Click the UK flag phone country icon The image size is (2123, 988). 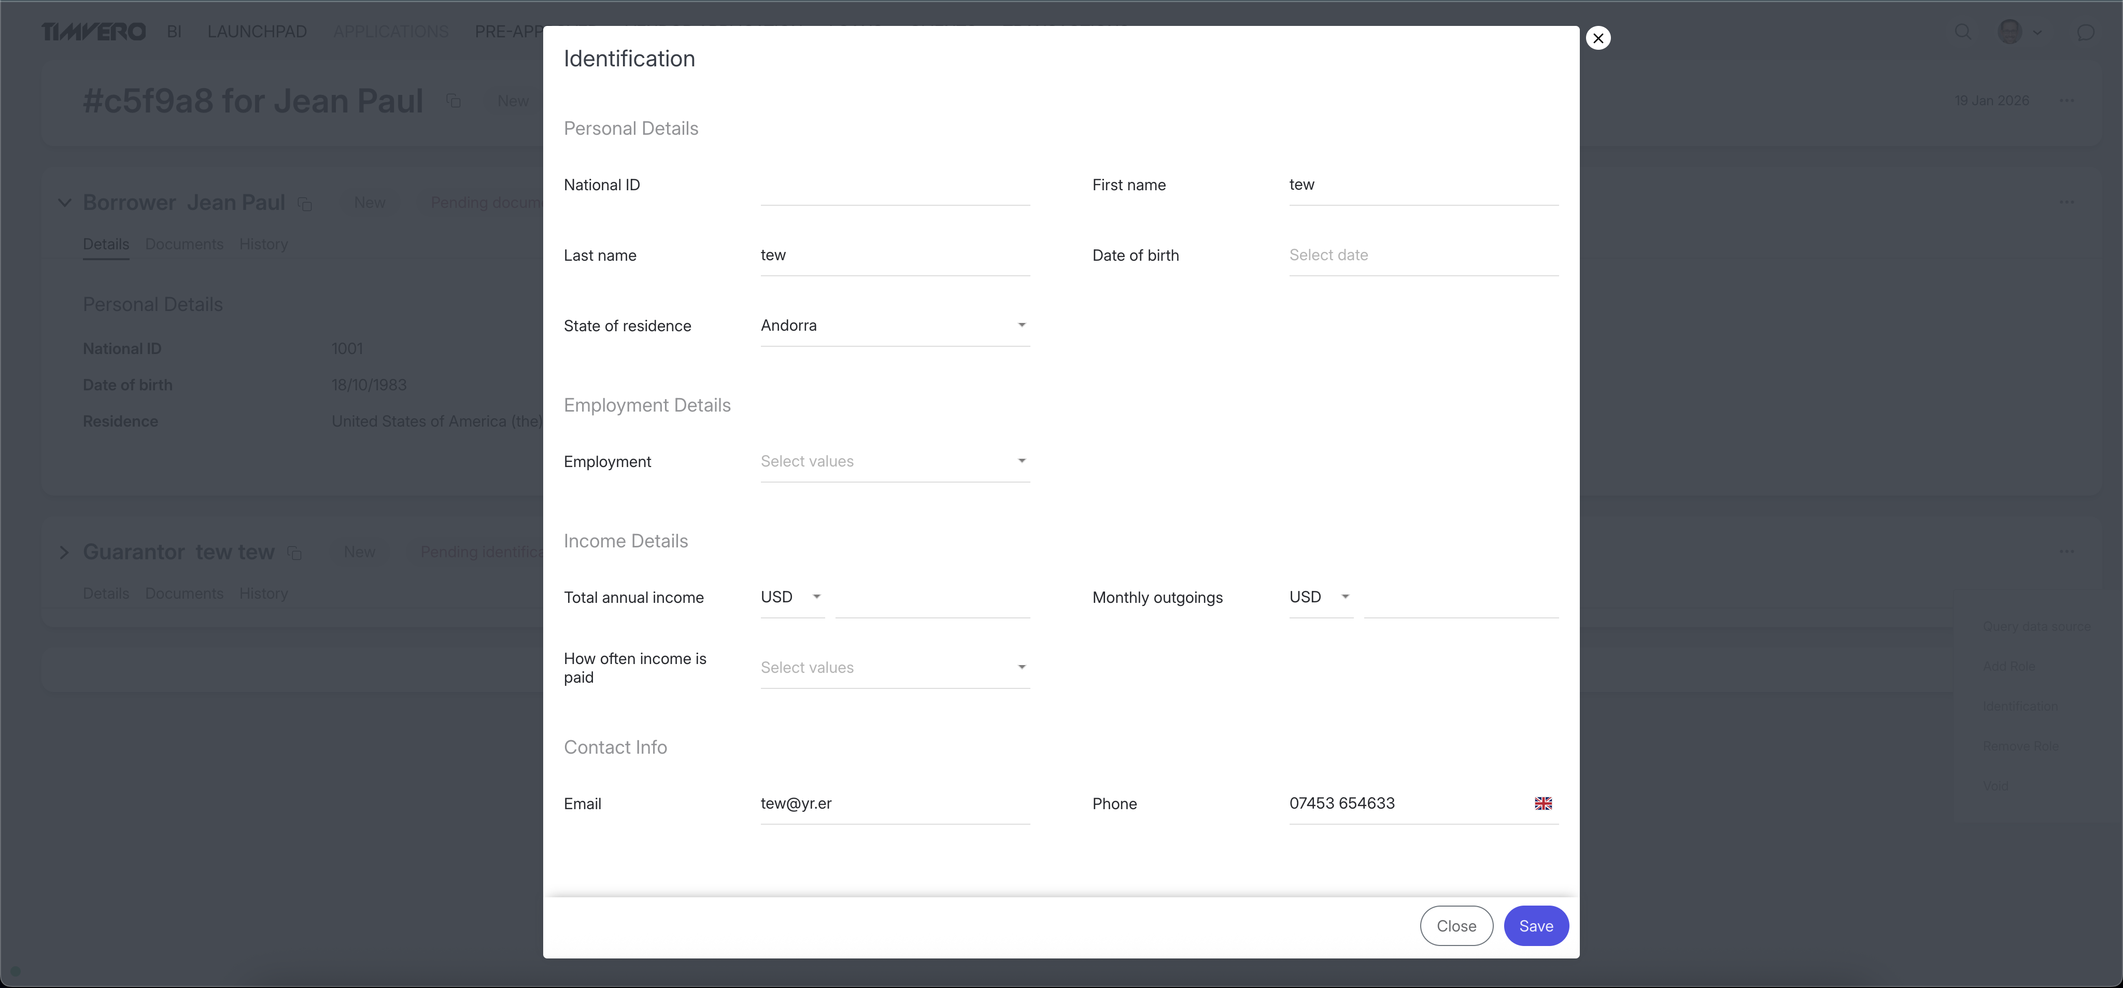[x=1543, y=803]
